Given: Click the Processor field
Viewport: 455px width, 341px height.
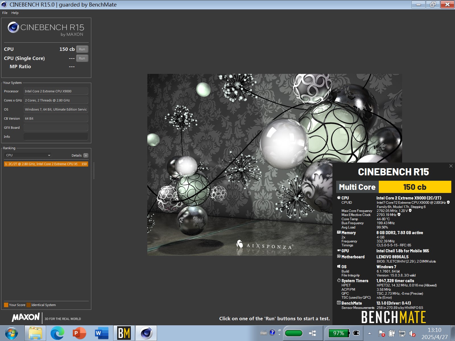Looking at the screenshot, I should click(x=56, y=91).
